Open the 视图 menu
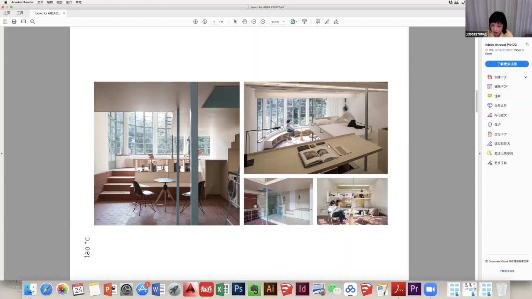 click(59, 2)
